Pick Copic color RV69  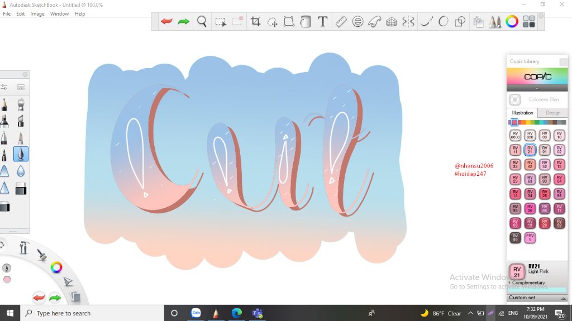point(559,223)
